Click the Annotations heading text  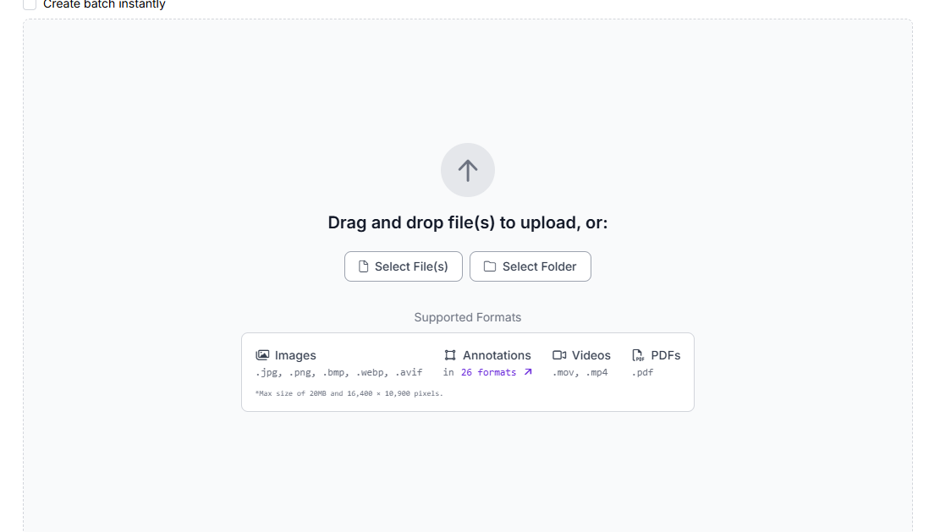(497, 355)
